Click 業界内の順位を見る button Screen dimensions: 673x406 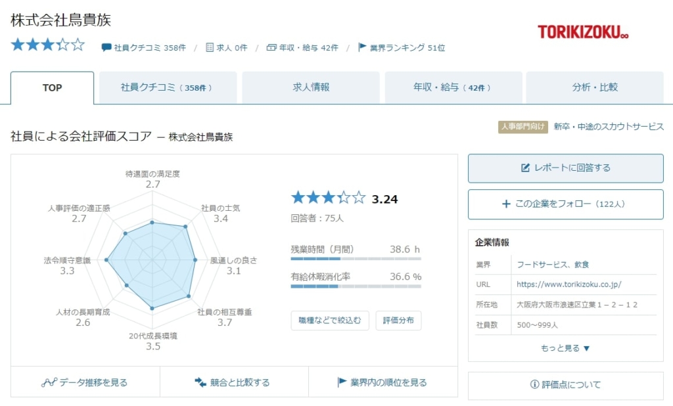coord(383,382)
